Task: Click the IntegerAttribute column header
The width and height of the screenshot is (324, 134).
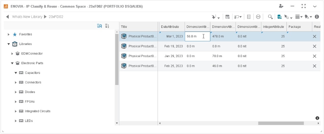Action: pyautogui.click(x=274, y=27)
